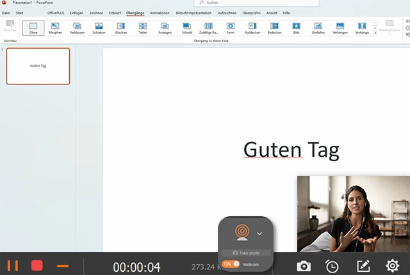410x275 pixels.
Task: Switch to the Start tab
Action: click(19, 13)
